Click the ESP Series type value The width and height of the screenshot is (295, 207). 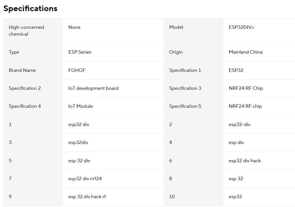80,52
